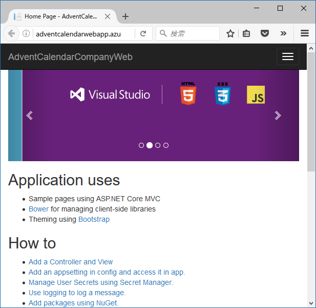Open a new tab with plus

(125, 16)
